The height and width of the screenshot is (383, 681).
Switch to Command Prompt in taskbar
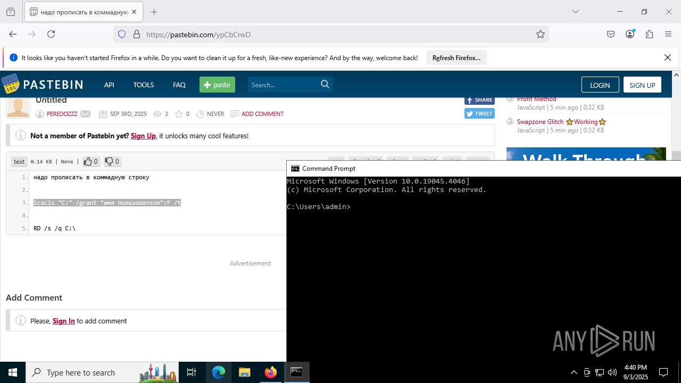pos(296,372)
